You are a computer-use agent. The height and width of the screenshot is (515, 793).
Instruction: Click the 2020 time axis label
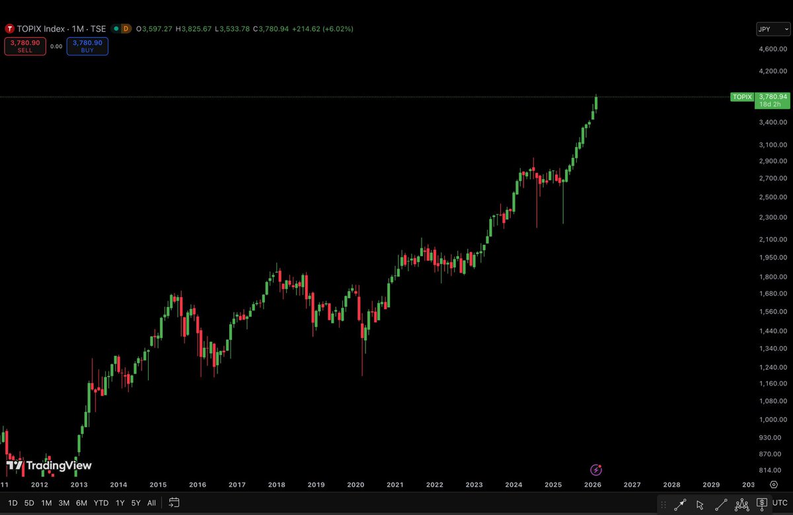tap(356, 485)
